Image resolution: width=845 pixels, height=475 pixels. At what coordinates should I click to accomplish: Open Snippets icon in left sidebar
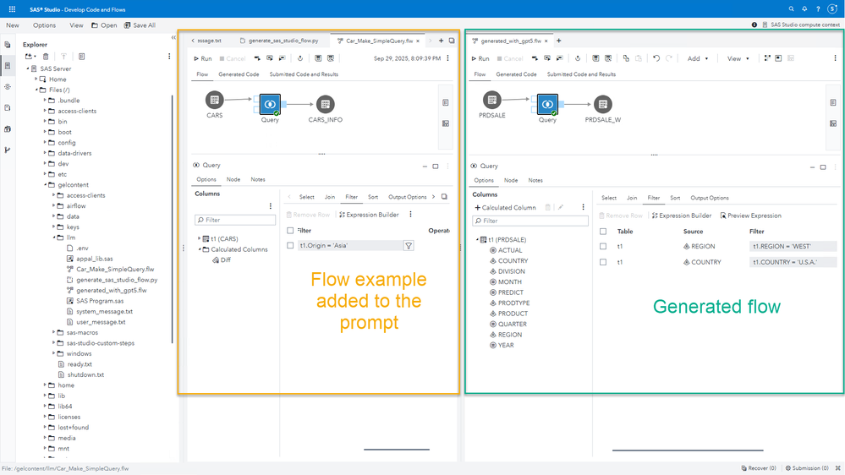8,107
